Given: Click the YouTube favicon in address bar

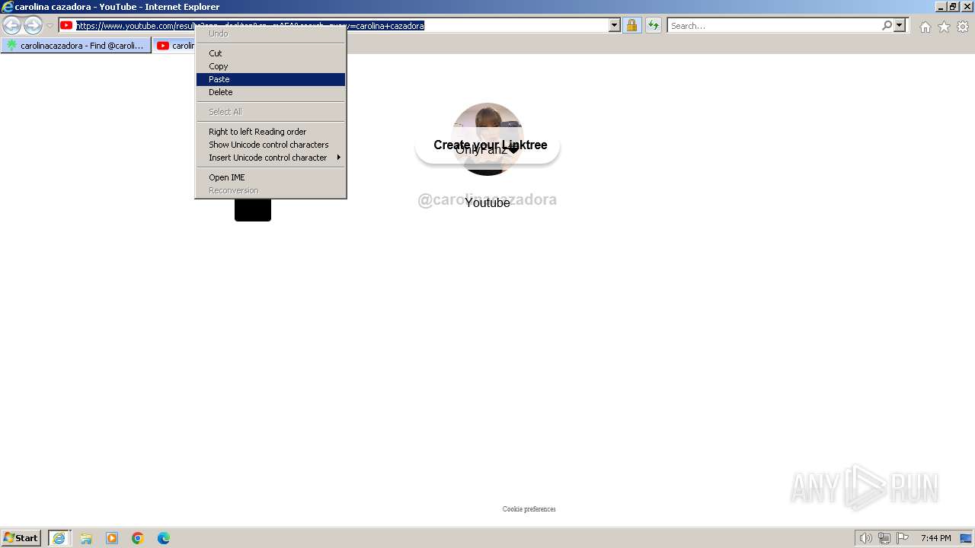Looking at the screenshot, I should click(x=66, y=26).
